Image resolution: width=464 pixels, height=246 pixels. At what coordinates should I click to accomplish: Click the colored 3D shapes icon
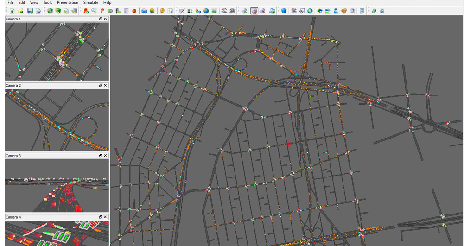tap(198, 11)
